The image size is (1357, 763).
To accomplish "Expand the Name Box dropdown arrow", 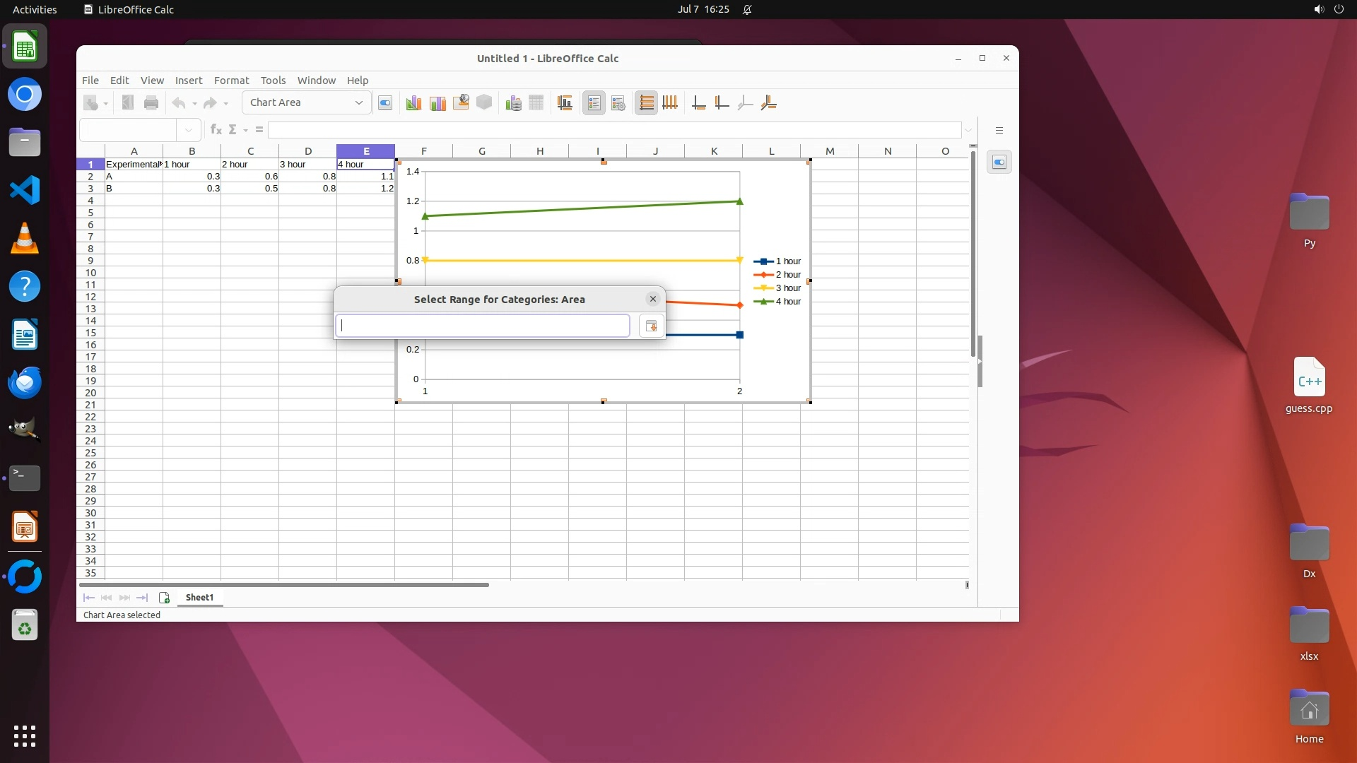I will click(188, 130).
